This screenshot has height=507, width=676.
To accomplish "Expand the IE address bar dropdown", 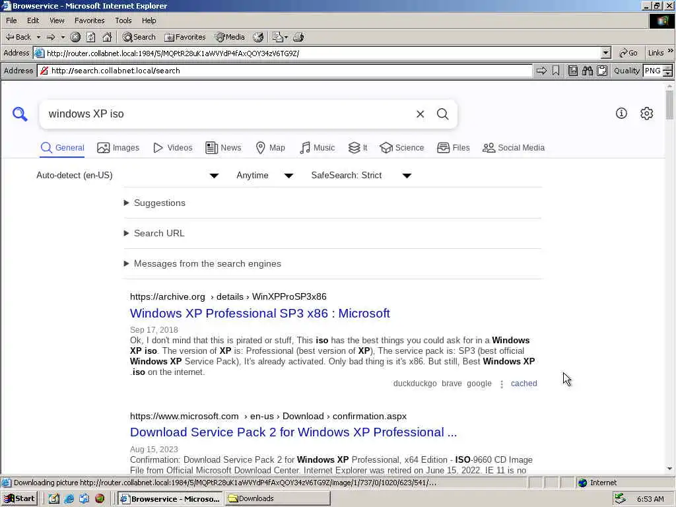I will click(606, 53).
